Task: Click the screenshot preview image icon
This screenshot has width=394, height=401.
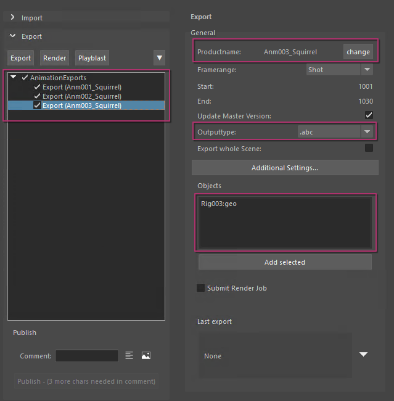Action: [x=146, y=355]
